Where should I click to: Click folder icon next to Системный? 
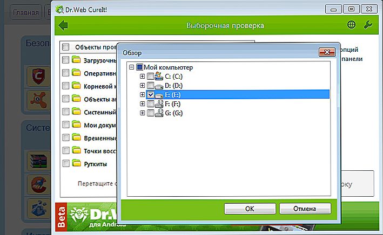tap(76, 112)
